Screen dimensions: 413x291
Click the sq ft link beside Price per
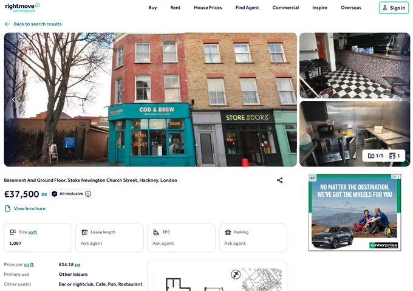29,265
